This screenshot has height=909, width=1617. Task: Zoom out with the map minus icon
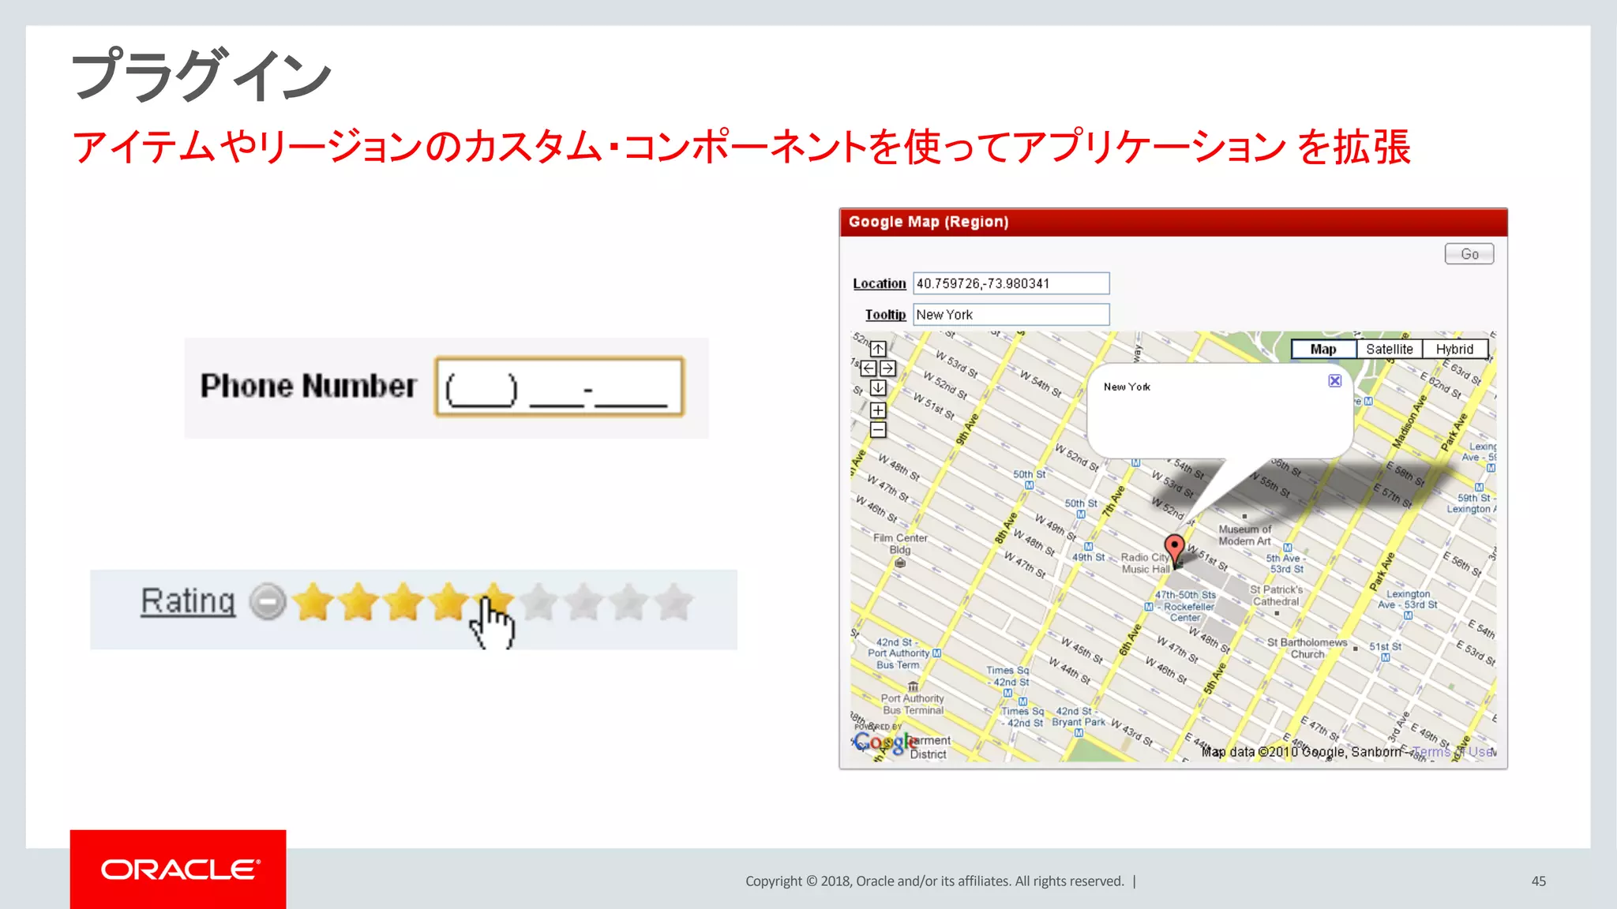click(x=878, y=430)
